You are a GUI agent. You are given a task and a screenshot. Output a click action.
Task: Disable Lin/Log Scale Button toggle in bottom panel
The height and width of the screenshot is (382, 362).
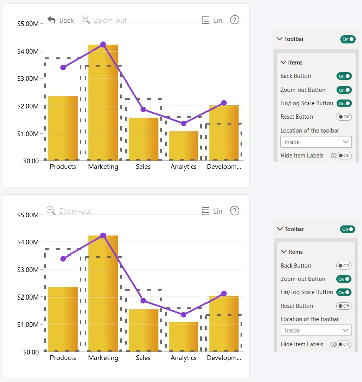click(344, 292)
